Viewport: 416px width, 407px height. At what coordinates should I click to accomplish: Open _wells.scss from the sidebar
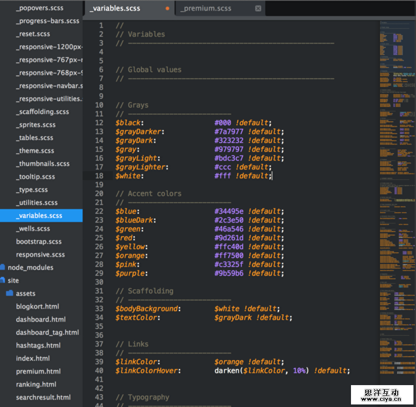[33, 228]
